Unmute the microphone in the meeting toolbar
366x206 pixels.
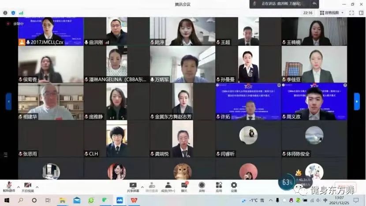click(9, 187)
